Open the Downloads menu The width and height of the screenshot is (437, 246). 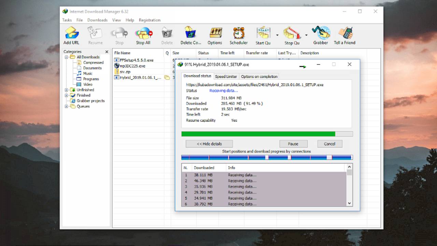pyautogui.click(x=97, y=20)
